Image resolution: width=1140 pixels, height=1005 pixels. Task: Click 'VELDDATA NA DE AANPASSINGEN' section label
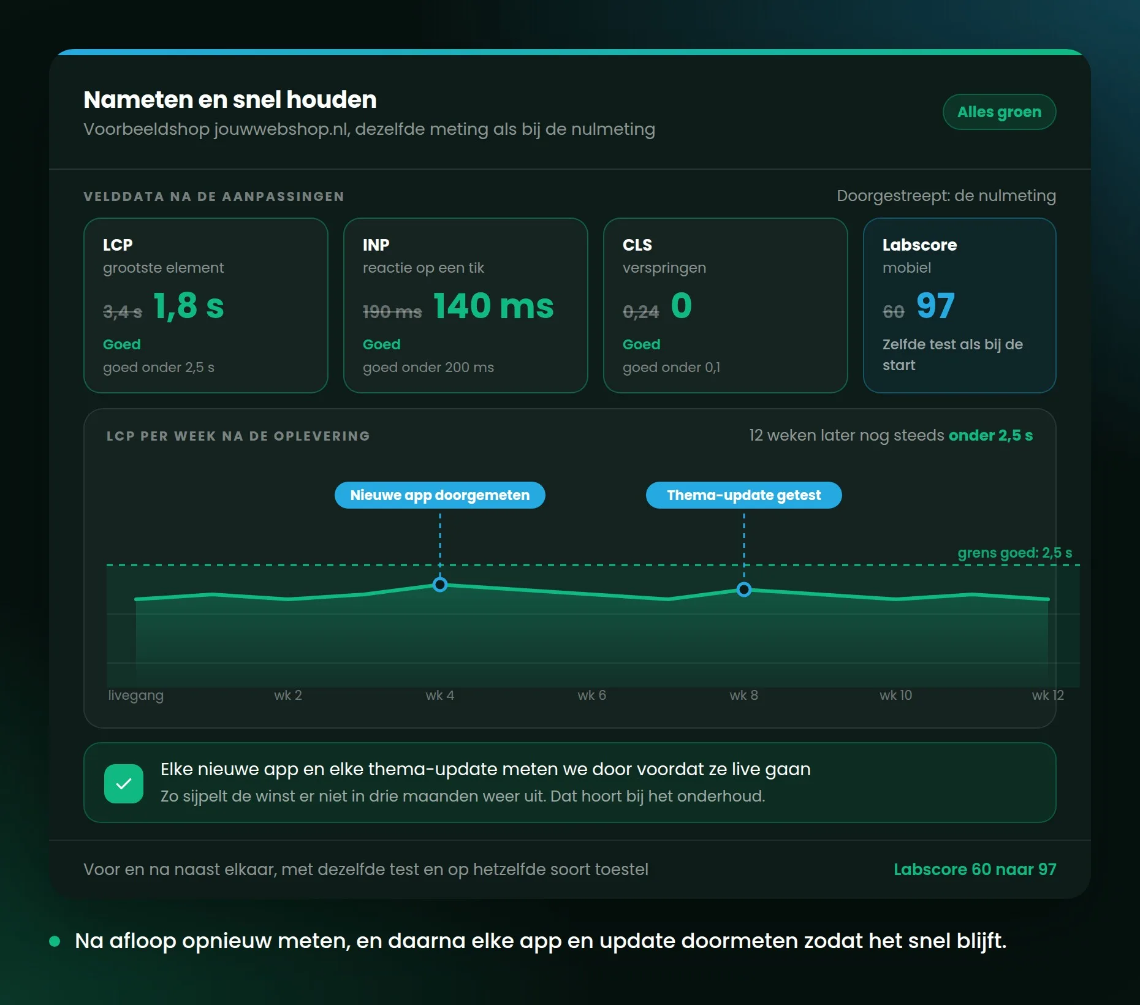coord(214,196)
